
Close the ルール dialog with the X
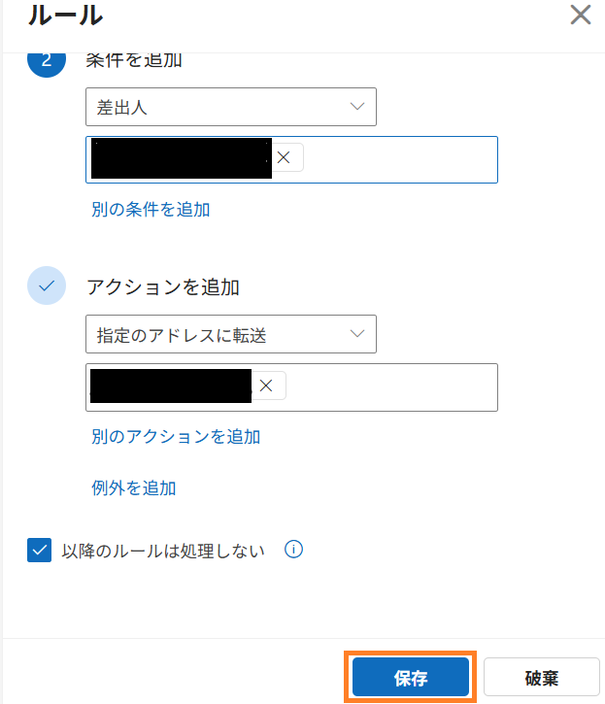click(580, 15)
